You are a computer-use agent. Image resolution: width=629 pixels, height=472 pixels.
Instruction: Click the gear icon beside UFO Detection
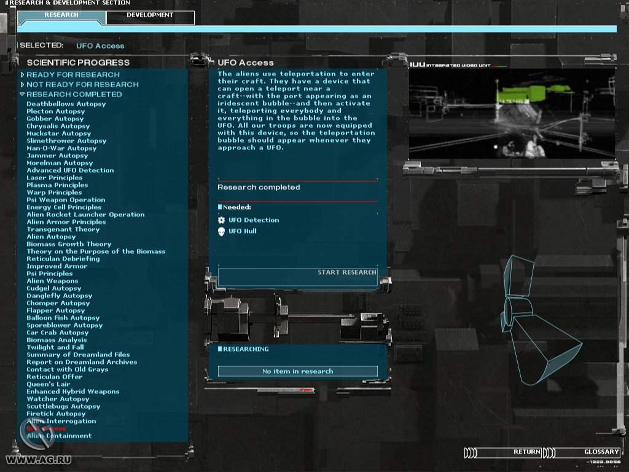point(222,220)
